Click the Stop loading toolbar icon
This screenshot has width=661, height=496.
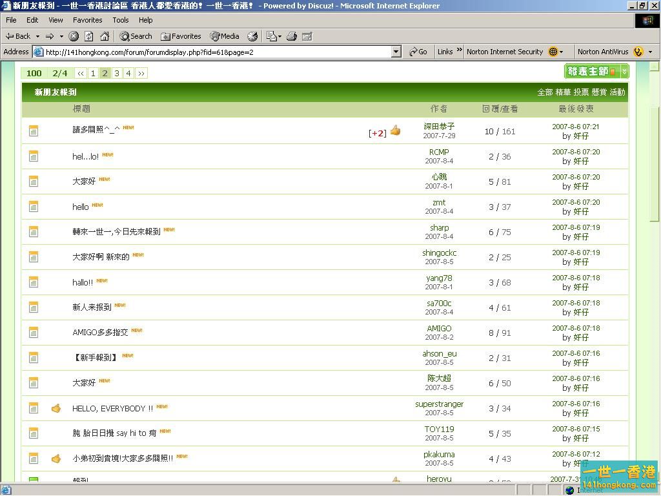pos(74,36)
